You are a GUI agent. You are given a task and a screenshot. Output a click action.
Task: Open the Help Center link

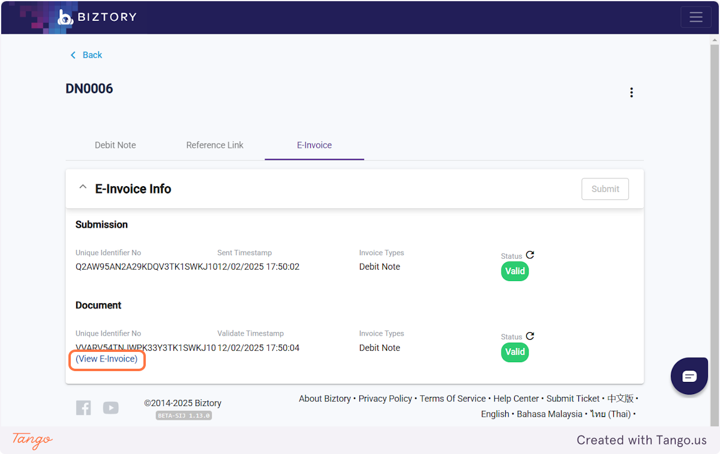(516, 399)
